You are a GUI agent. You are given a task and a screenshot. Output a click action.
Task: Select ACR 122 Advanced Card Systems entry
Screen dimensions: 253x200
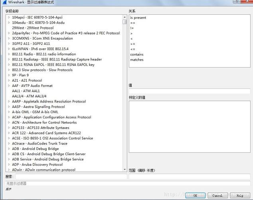coord(46,133)
